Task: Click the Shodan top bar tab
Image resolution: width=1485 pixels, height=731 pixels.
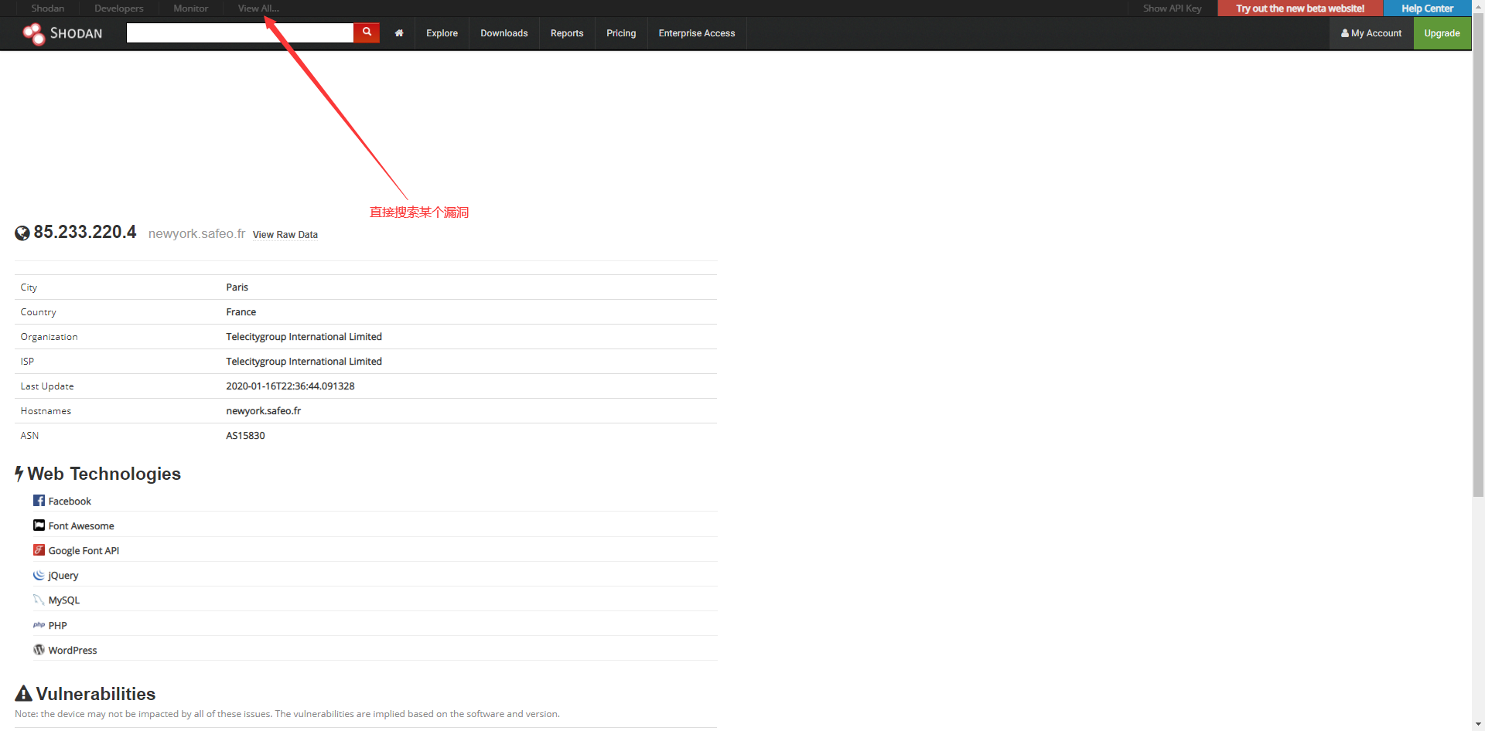Action: tap(48, 8)
